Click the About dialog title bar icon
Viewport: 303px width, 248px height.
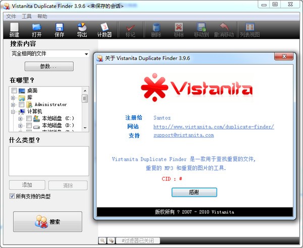[x=99, y=58]
